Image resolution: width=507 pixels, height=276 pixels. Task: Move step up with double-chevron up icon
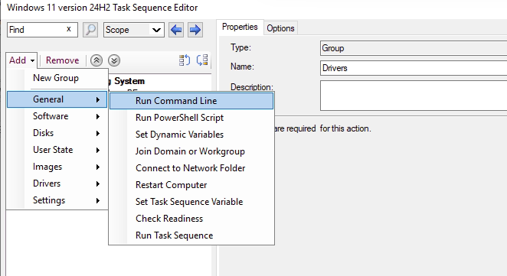pos(96,60)
